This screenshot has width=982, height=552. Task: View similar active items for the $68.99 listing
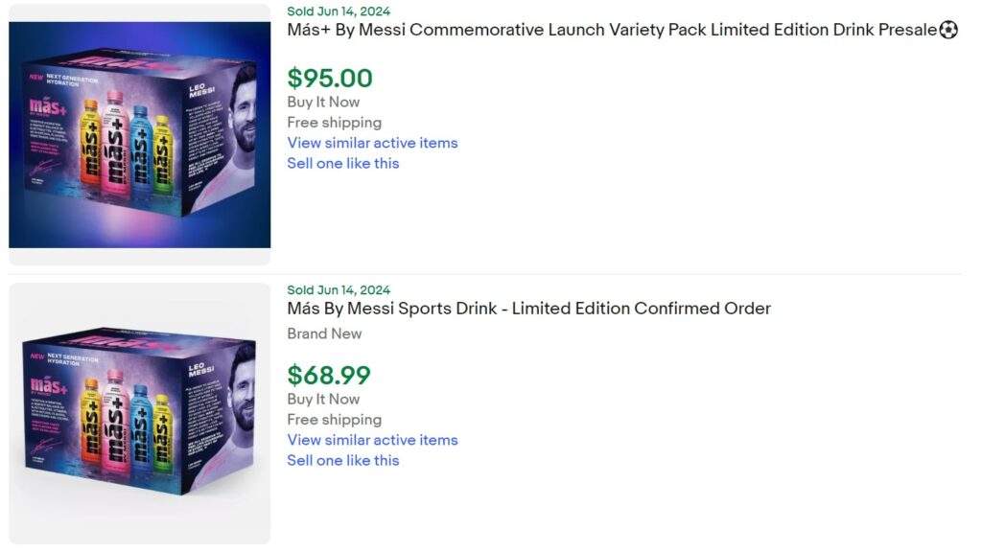[372, 440]
